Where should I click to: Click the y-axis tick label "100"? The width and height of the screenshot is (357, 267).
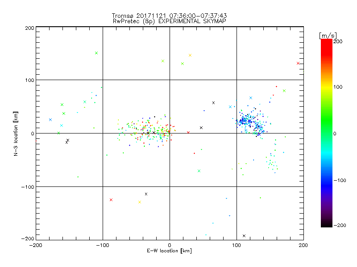29,80
